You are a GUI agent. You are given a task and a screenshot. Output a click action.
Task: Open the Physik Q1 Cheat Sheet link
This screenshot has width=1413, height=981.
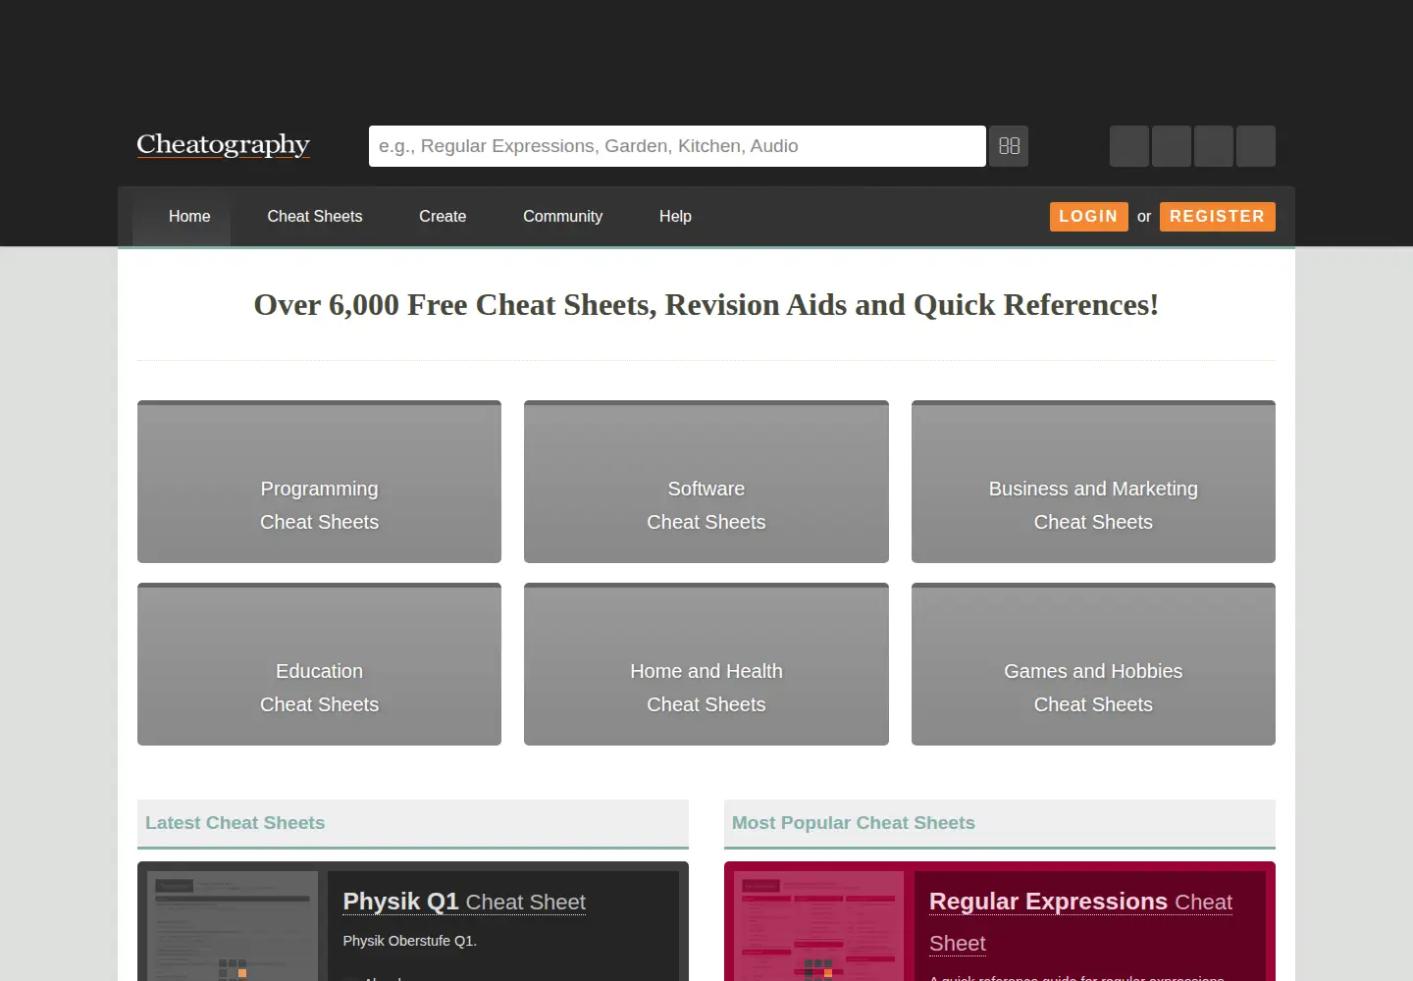(464, 902)
